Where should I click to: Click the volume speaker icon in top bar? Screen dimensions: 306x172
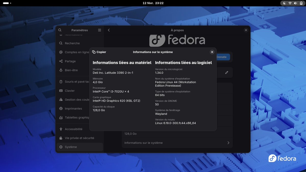coord(296,3)
